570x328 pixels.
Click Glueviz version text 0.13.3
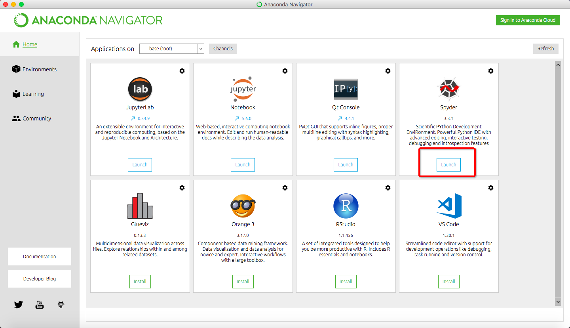click(x=140, y=235)
